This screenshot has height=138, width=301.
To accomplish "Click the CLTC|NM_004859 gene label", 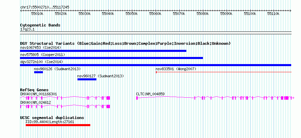I will coord(150,94).
